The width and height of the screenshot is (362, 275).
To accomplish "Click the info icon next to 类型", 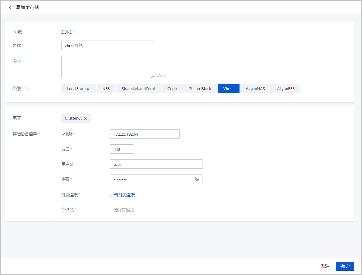I will point(27,89).
